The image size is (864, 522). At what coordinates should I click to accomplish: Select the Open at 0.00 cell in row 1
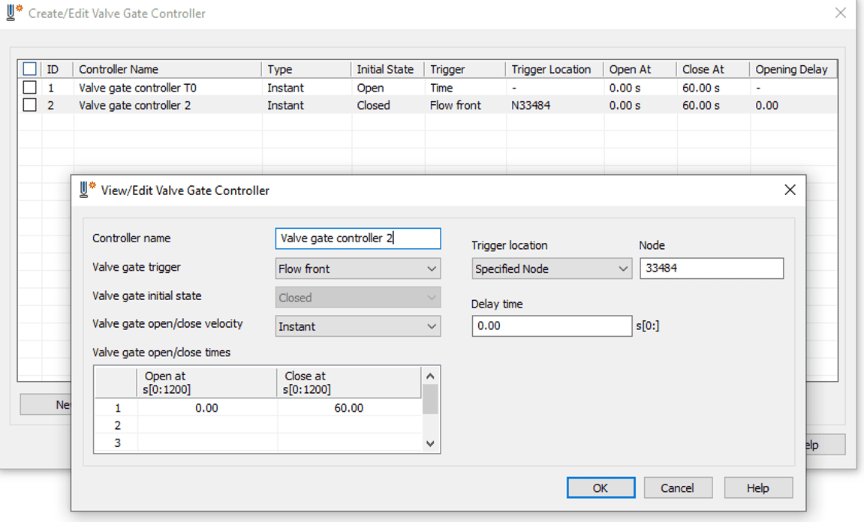coord(207,408)
